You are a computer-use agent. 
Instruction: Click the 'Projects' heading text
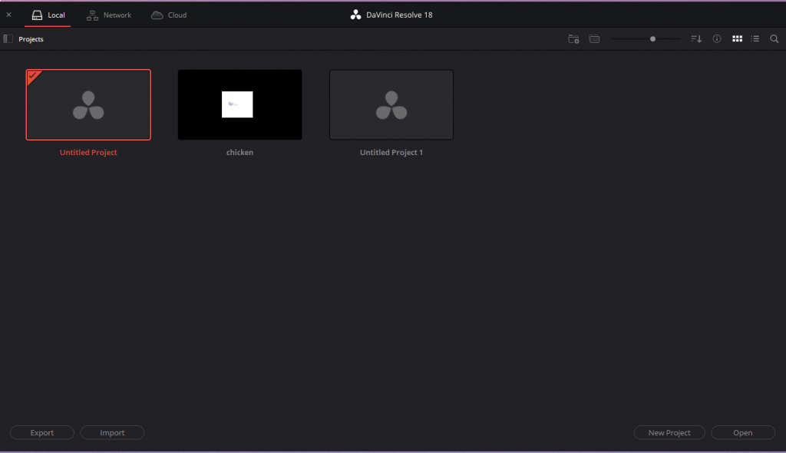(x=31, y=38)
